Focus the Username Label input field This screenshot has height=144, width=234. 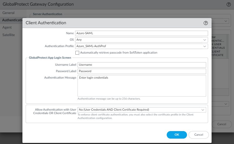[142, 65]
